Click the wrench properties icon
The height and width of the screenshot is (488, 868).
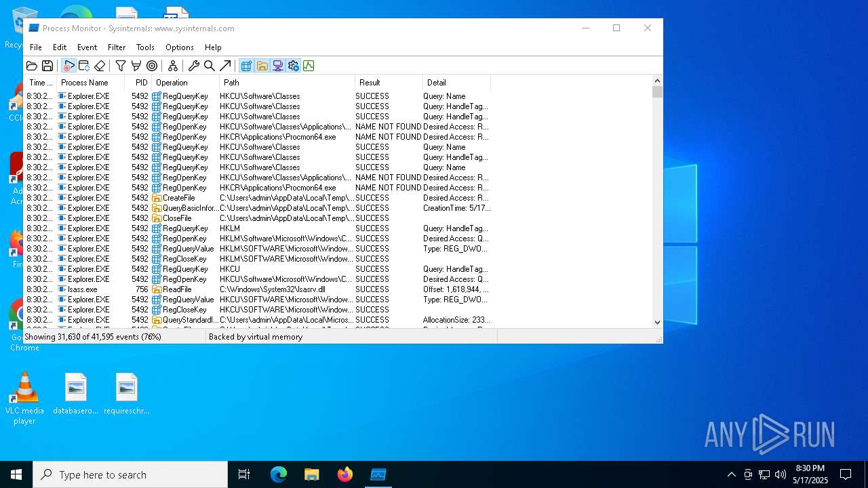click(194, 66)
